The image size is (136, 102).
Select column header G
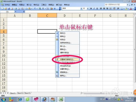pos(110,16)
